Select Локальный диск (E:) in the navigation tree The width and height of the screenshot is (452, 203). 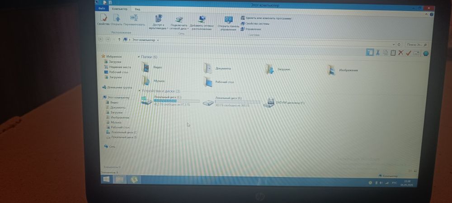tap(122, 137)
